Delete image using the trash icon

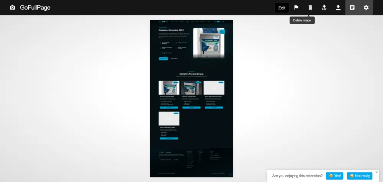coord(310,7)
